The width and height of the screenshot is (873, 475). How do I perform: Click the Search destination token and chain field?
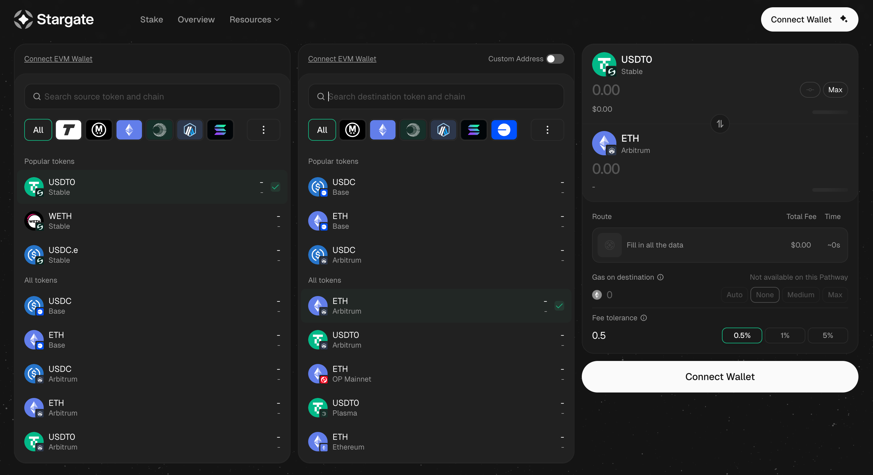click(436, 96)
